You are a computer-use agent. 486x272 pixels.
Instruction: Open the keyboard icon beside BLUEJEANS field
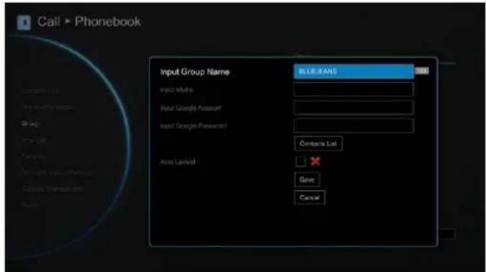click(x=422, y=71)
